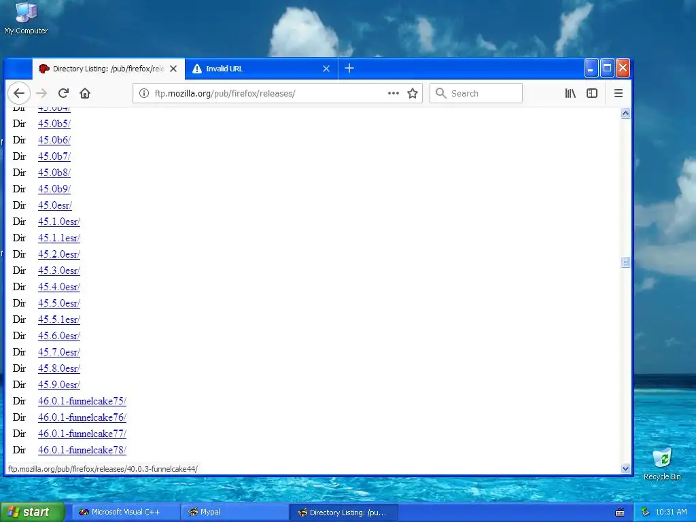
Task: Open 46.0.1-funnelcake78/ directory
Action: coord(82,450)
